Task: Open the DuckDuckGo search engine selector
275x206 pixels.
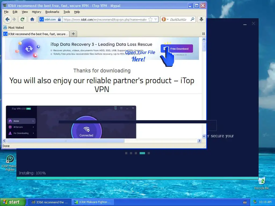Action: [x=165, y=19]
